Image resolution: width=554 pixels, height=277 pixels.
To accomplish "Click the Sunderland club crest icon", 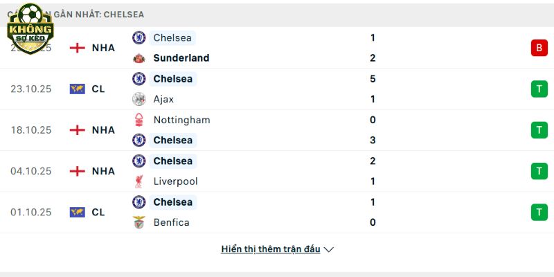I will 139,58.
